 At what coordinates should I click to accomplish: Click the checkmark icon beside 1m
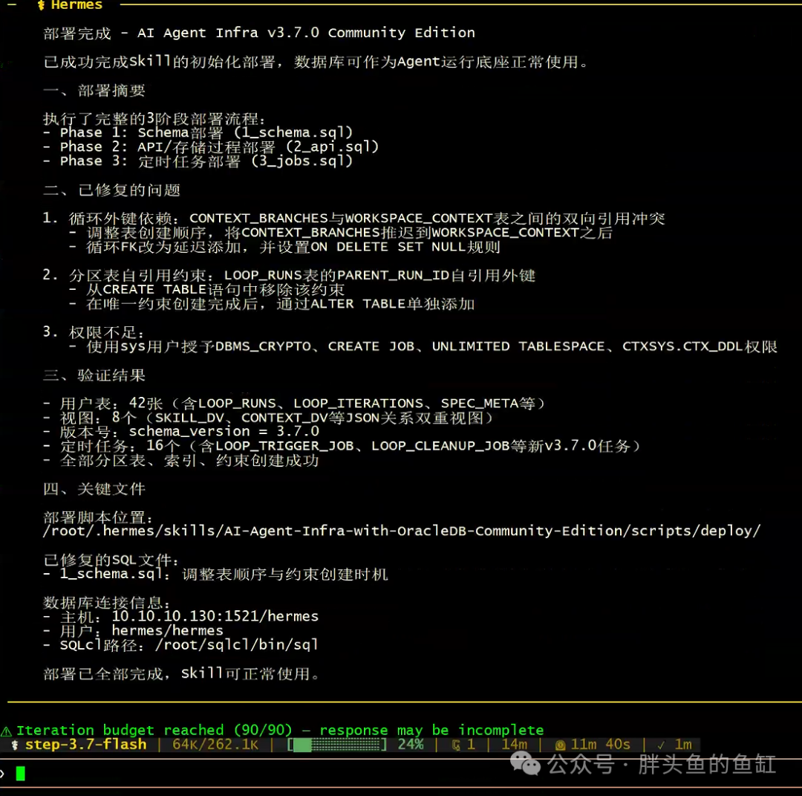tap(661, 745)
